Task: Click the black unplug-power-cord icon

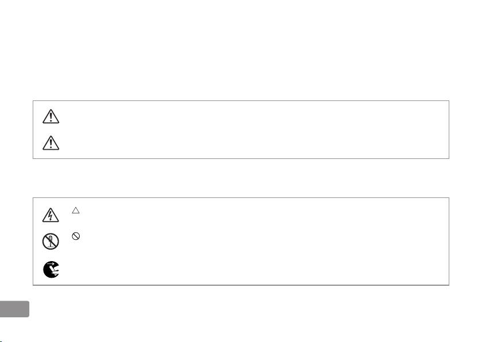Action: coord(51,270)
